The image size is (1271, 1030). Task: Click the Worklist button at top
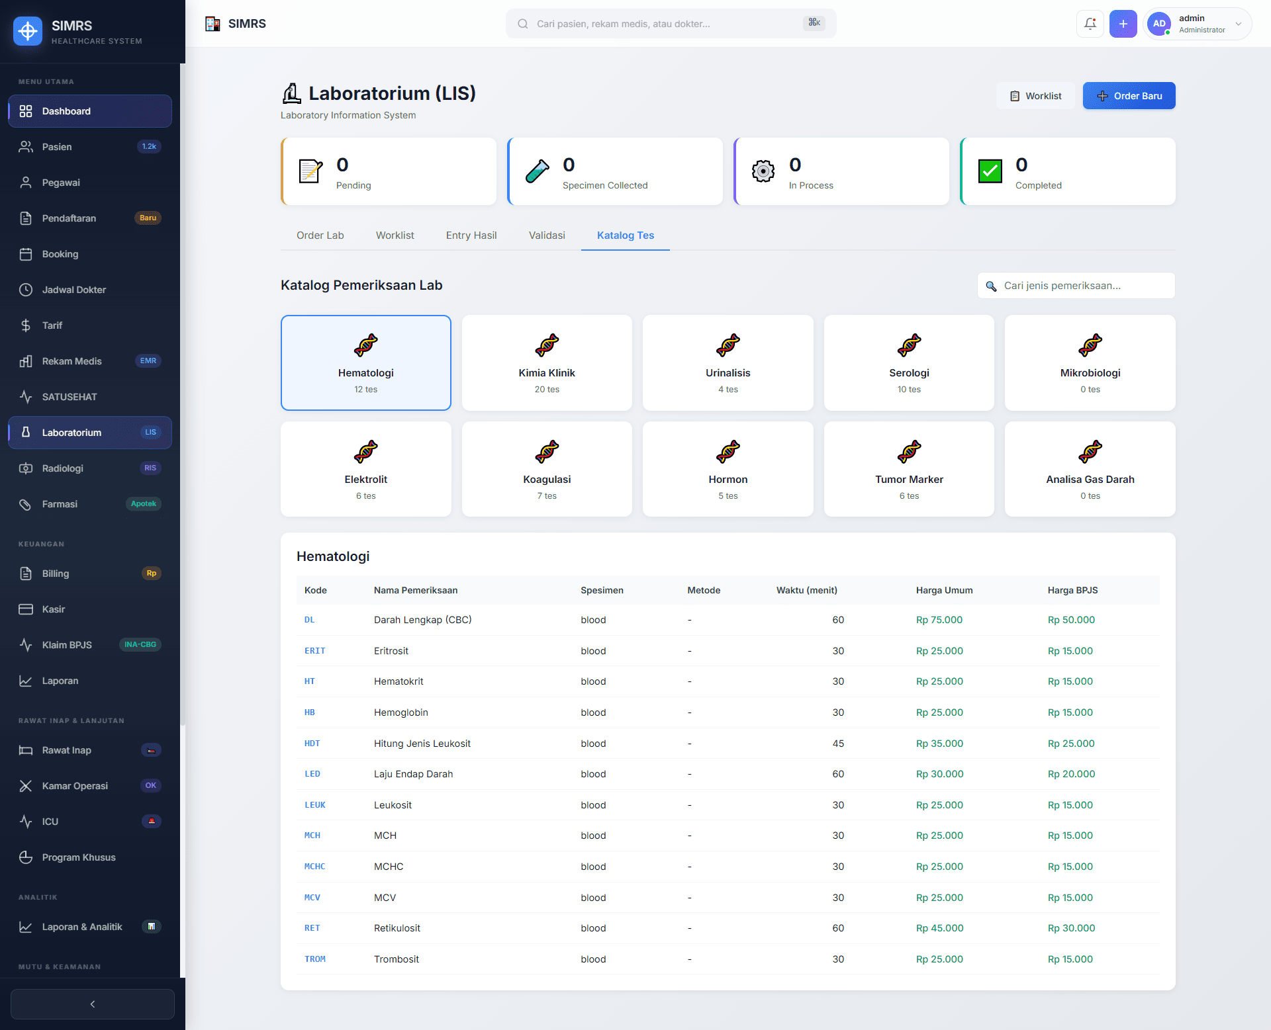pyautogui.click(x=1035, y=96)
